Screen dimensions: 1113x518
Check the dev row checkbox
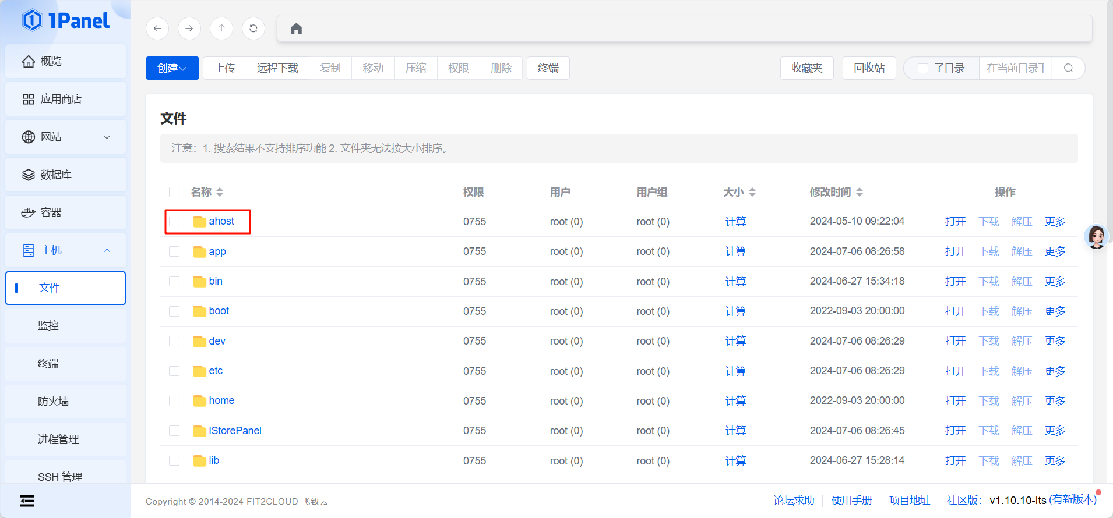click(x=174, y=341)
